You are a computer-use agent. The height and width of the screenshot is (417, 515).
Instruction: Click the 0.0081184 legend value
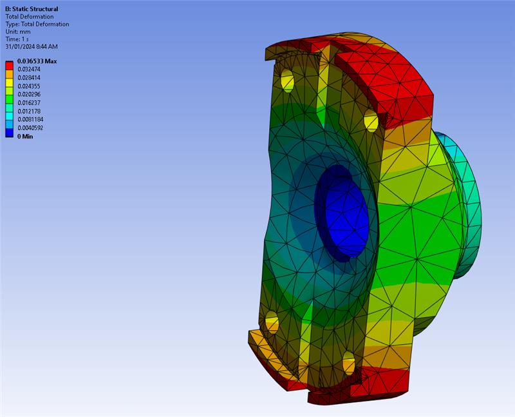coord(30,120)
